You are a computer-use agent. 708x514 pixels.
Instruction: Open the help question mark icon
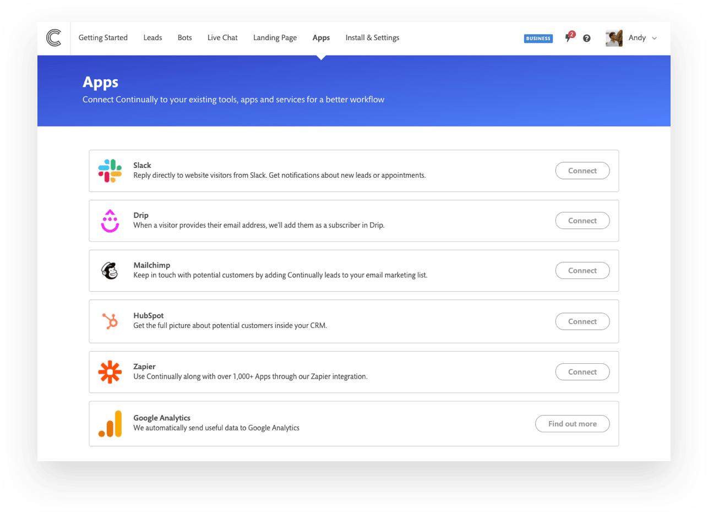click(x=587, y=38)
